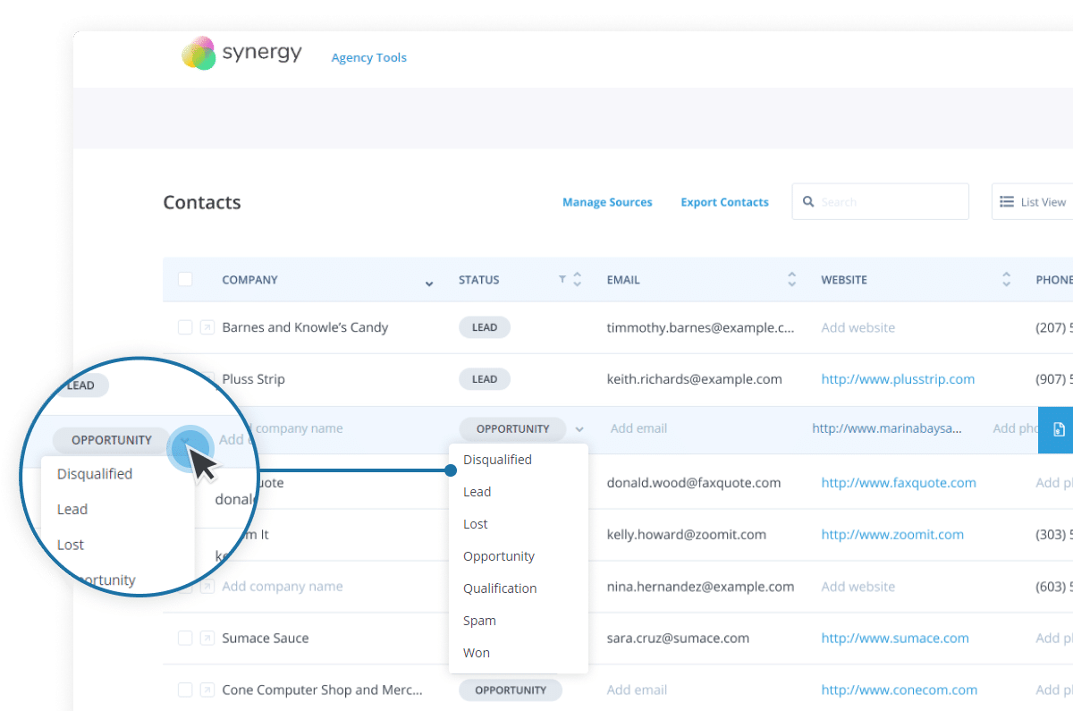Screen dimensions: 1073x711
Task: Click the COMPANY column header label
Action: [x=249, y=280]
